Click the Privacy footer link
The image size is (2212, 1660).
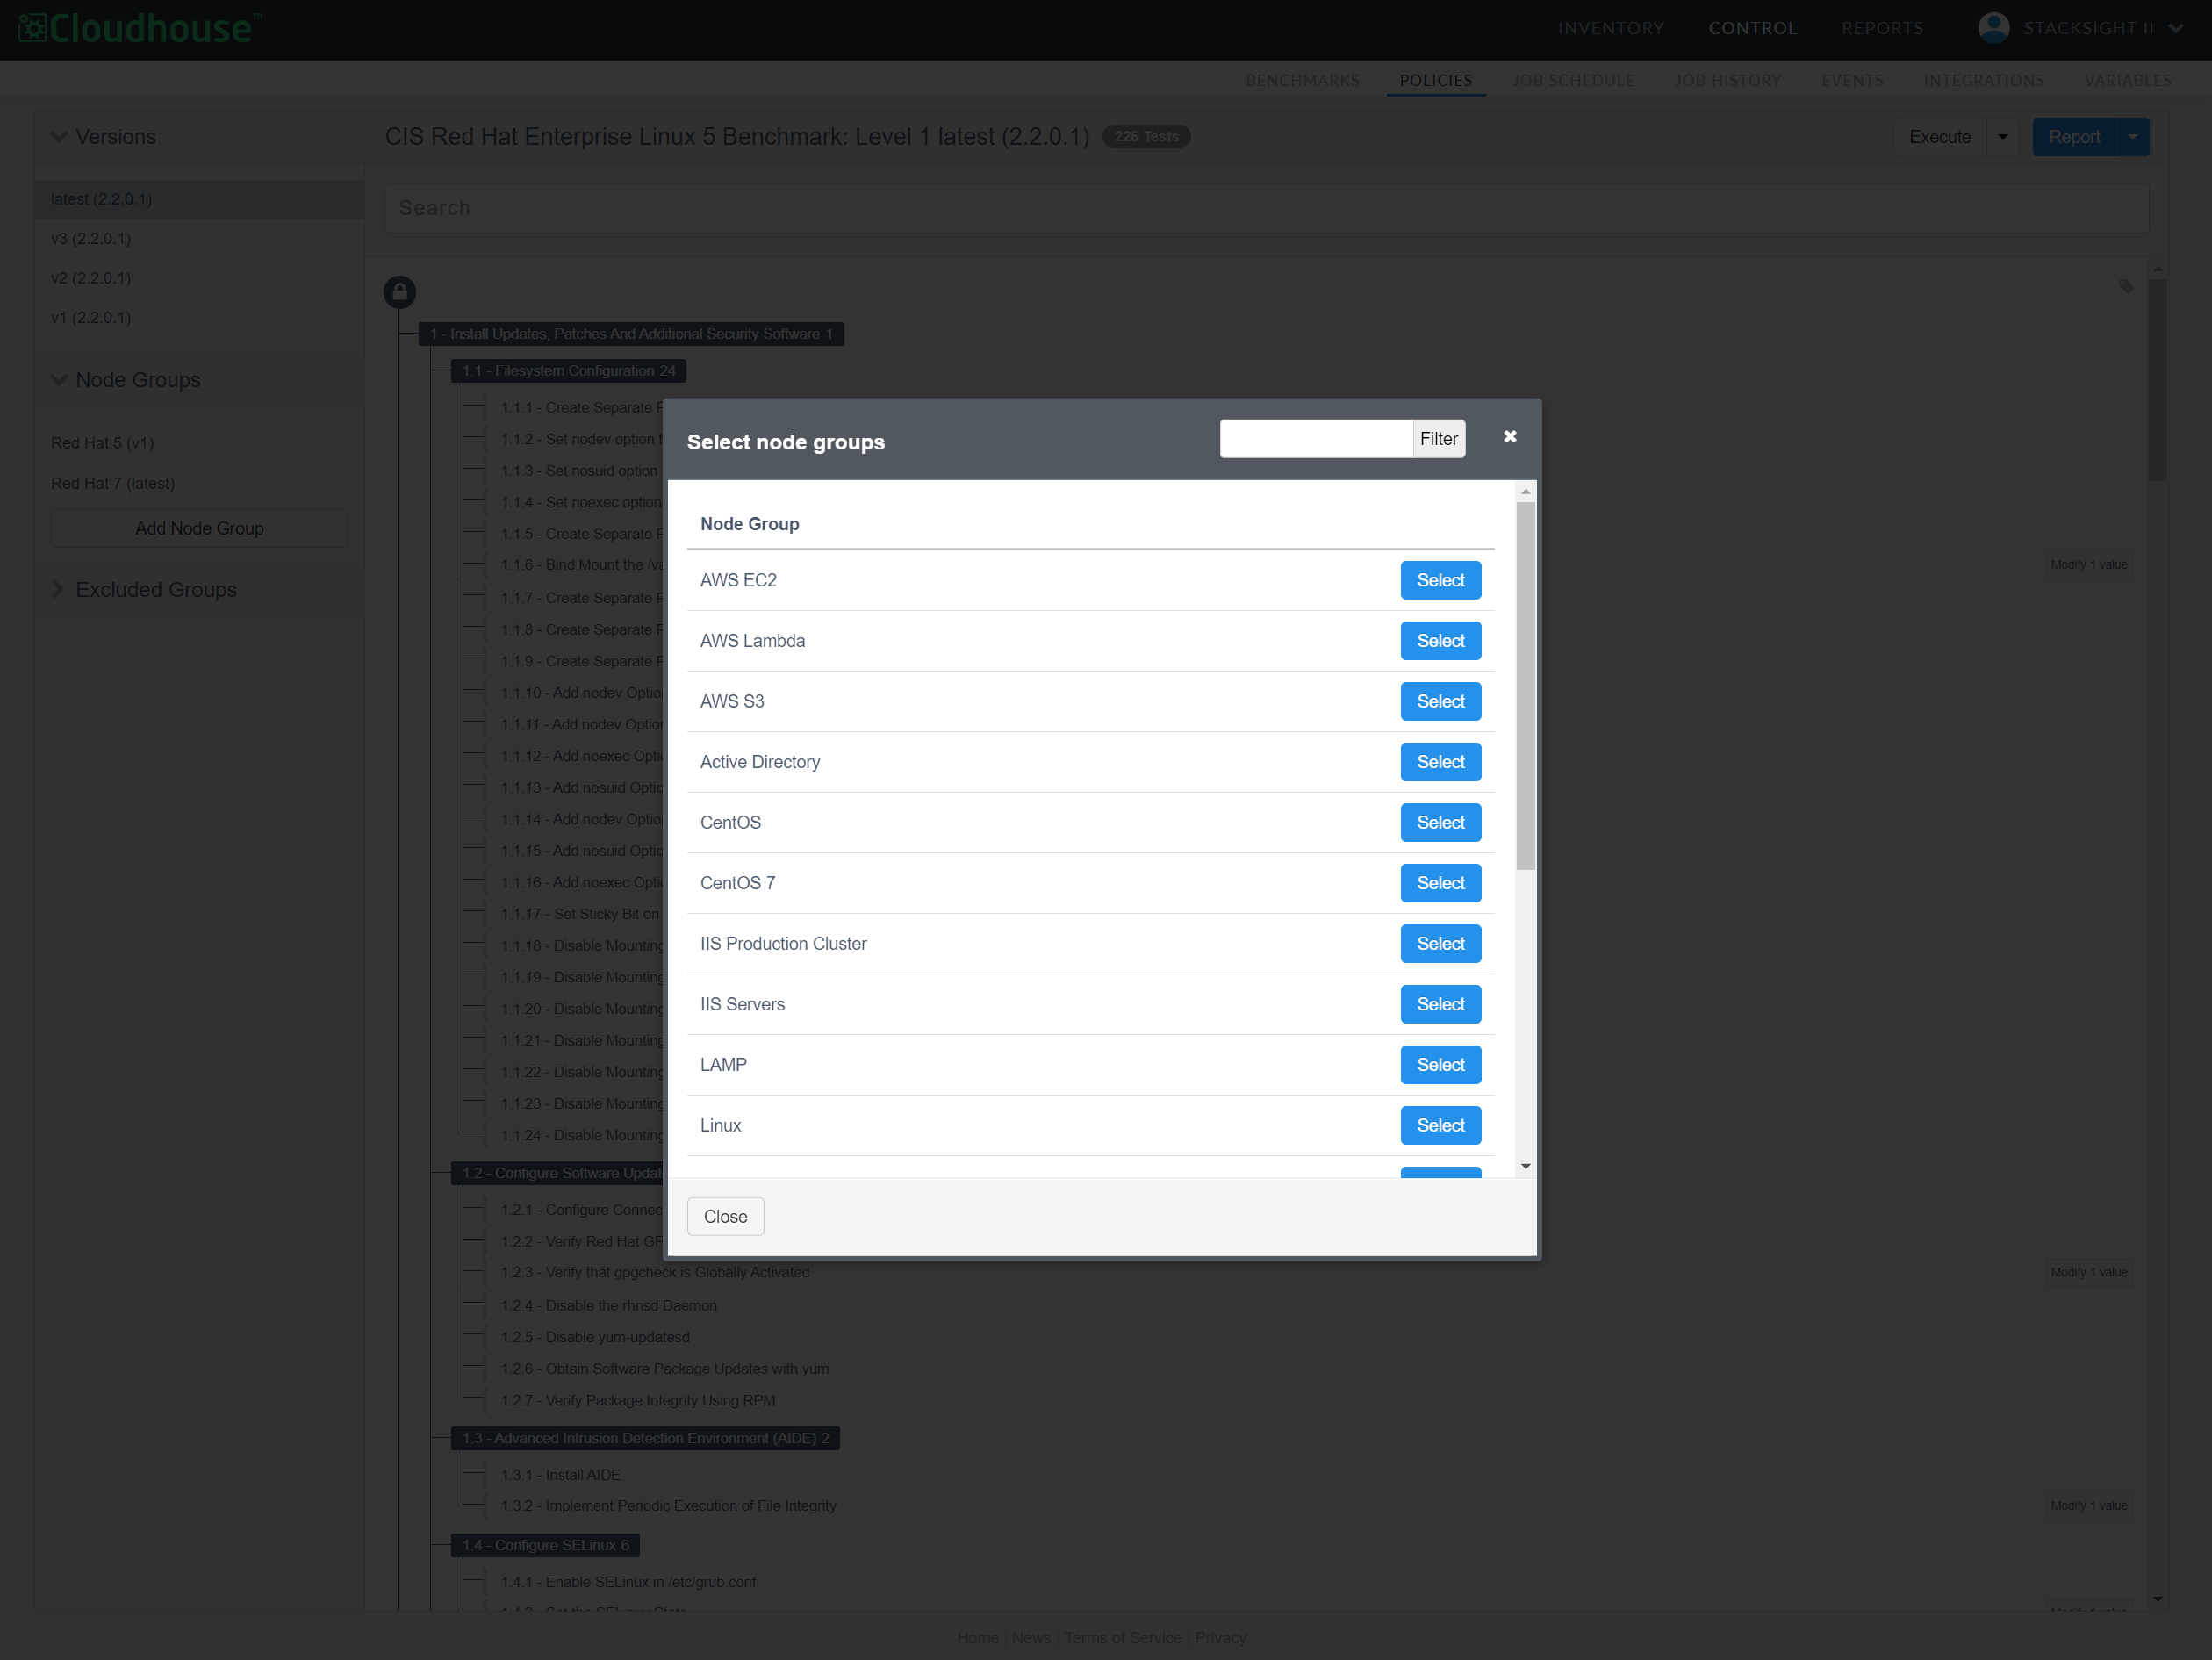[1220, 1638]
